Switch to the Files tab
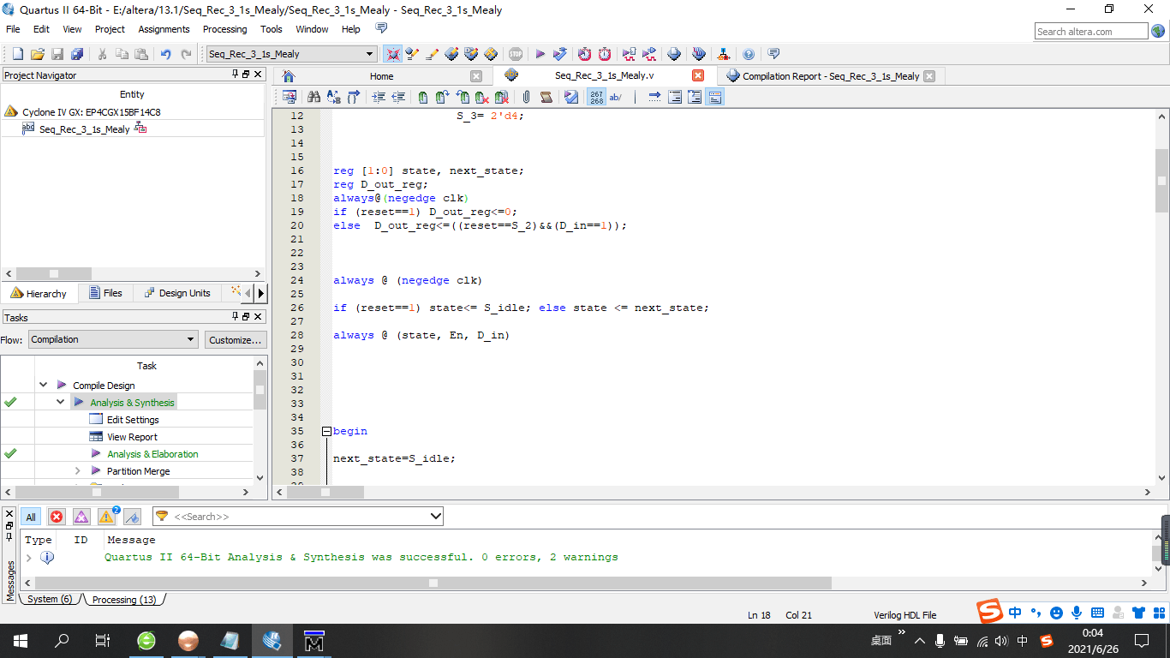1170x658 pixels. coord(105,293)
